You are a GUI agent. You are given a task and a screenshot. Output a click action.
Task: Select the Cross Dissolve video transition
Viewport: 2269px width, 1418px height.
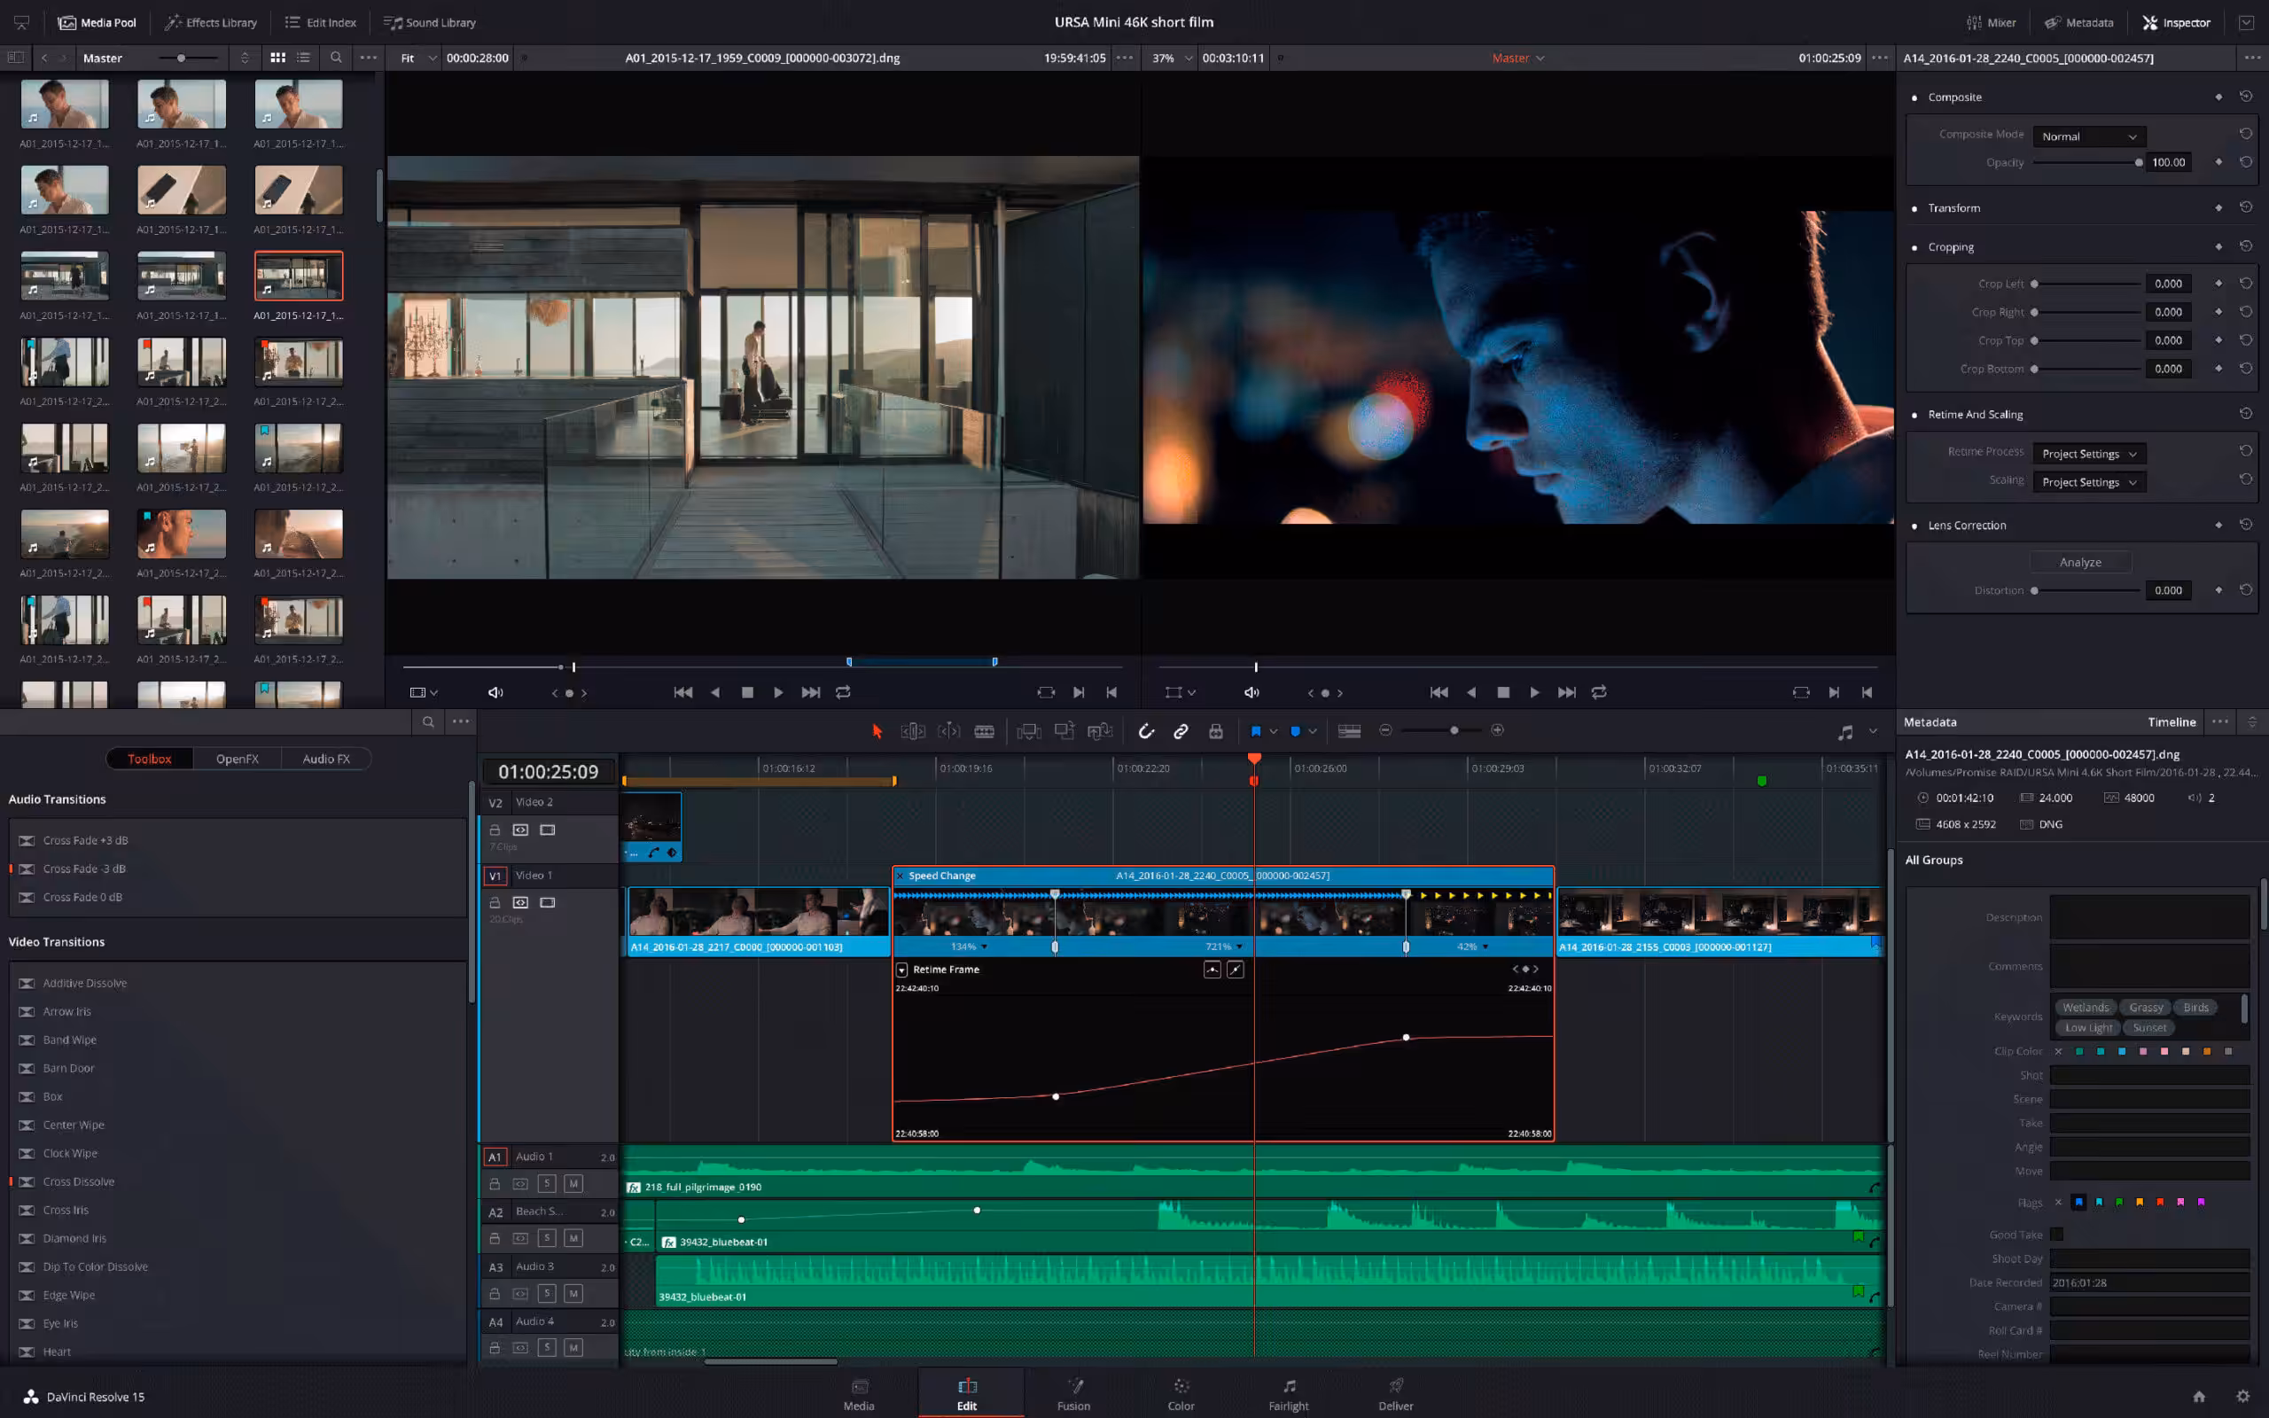tap(79, 1181)
